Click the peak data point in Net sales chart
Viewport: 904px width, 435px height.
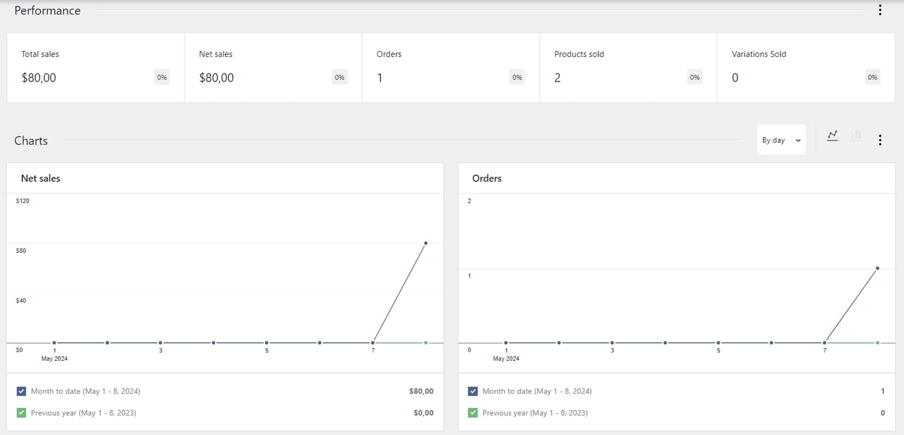[426, 243]
